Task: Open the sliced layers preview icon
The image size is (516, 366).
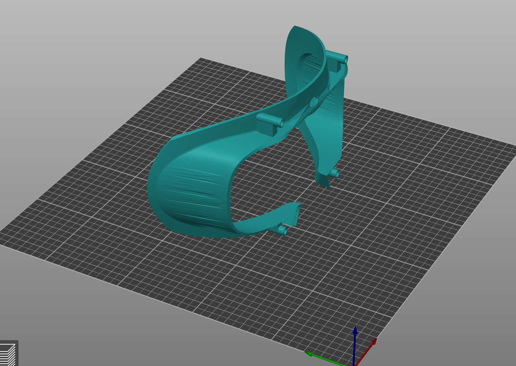Action: click(8, 354)
